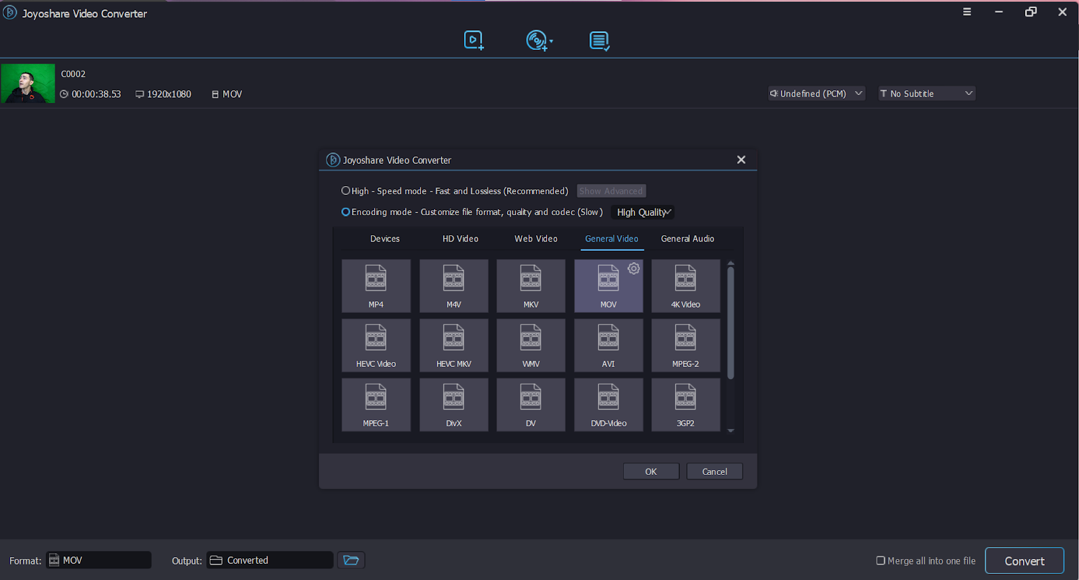Choose the MPEG-2 format tile
Image resolution: width=1079 pixels, height=580 pixels.
pos(686,345)
